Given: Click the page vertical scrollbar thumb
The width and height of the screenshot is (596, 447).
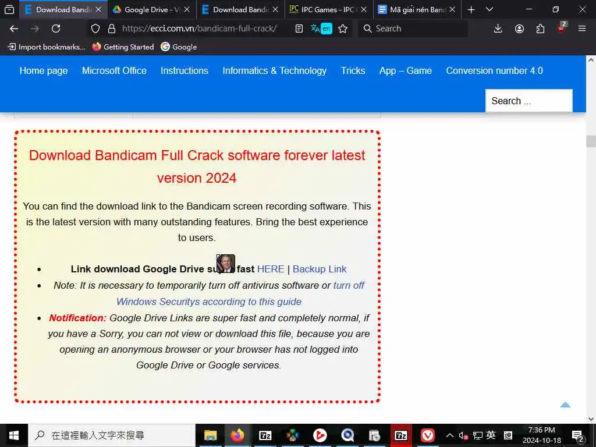Looking at the screenshot, I should click(x=591, y=141).
